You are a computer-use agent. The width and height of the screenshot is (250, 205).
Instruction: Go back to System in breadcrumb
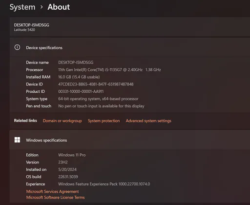(x=22, y=7)
